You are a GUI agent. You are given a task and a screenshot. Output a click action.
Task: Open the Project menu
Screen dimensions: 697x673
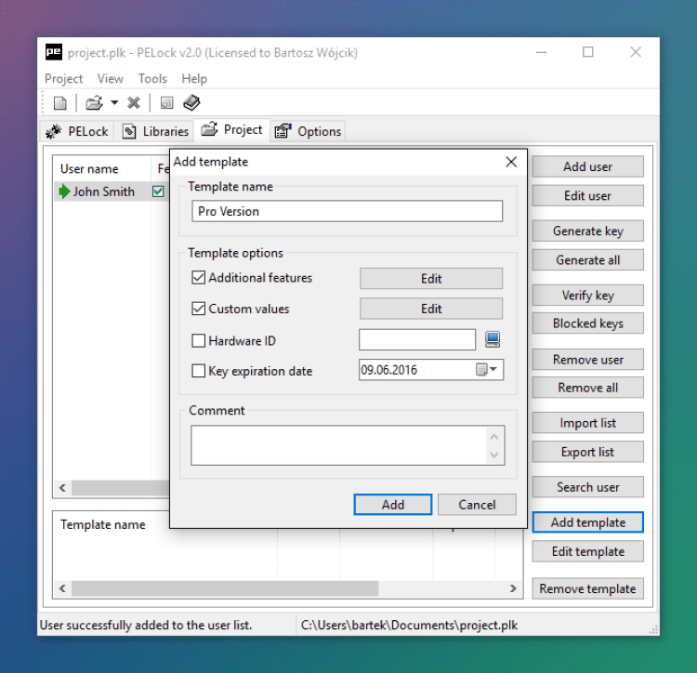63,79
